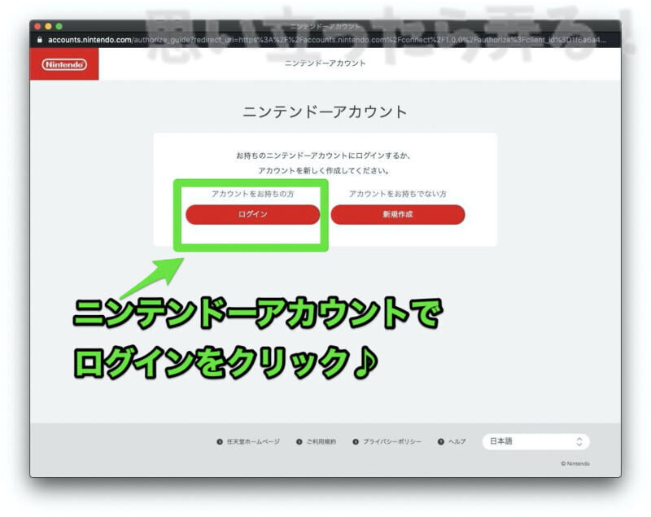Open the ヘルプ footer link
The image size is (651, 517).
point(457,441)
